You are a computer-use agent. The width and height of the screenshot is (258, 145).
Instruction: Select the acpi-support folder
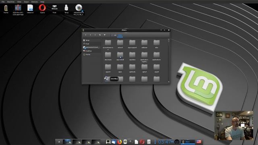[x=132, y=44]
